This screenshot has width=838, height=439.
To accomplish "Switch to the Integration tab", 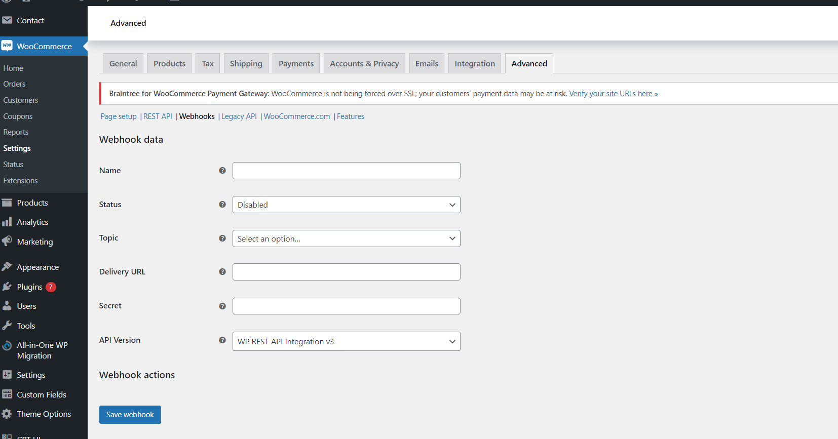I will click(475, 63).
